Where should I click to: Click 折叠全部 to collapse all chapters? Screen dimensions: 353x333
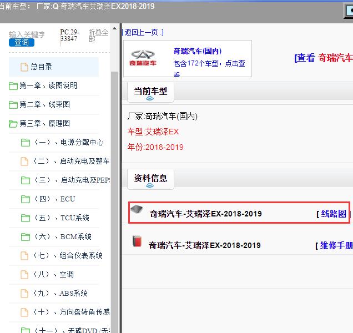tap(98, 36)
